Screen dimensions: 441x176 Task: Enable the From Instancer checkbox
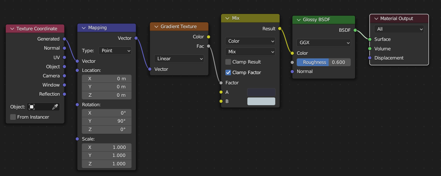[x=13, y=117]
